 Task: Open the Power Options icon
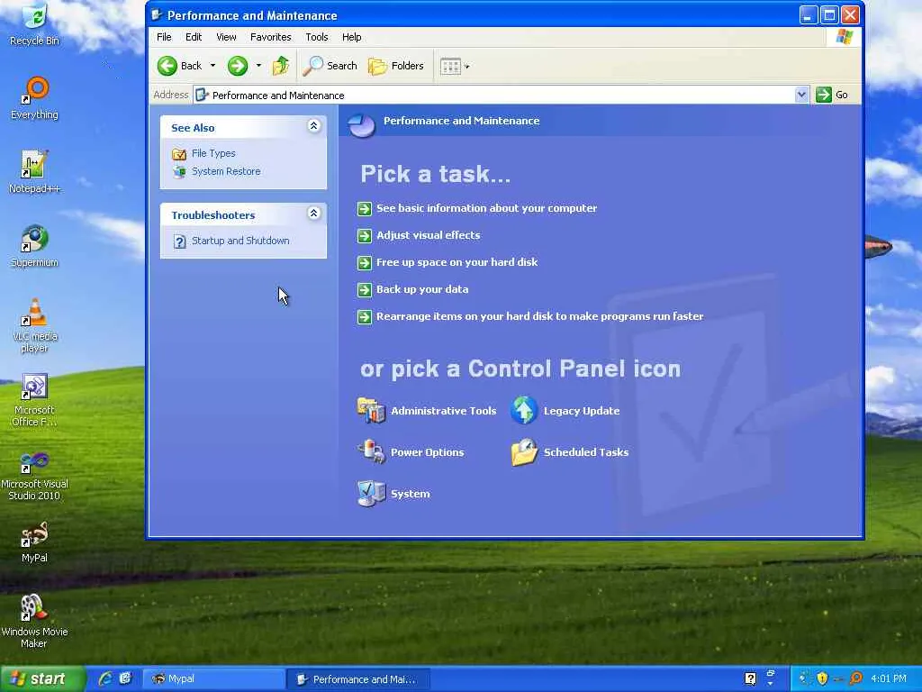(371, 452)
